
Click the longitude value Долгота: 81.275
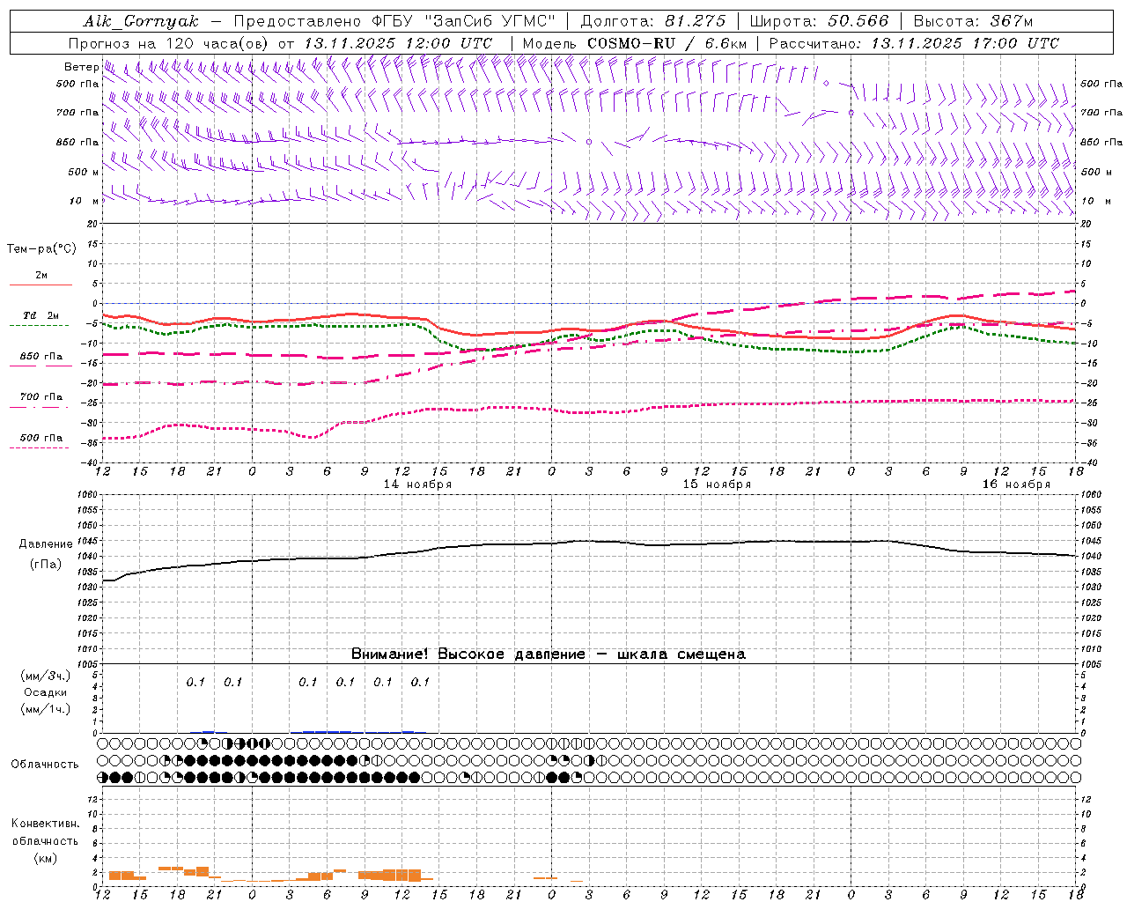(653, 21)
